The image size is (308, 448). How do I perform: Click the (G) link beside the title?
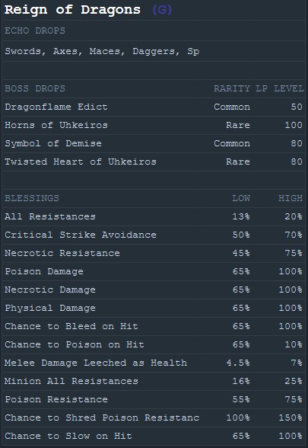pos(162,10)
